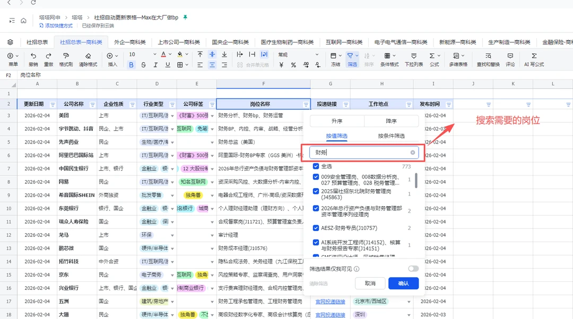Open the 外企—商科类 sheet tab

pos(129,42)
